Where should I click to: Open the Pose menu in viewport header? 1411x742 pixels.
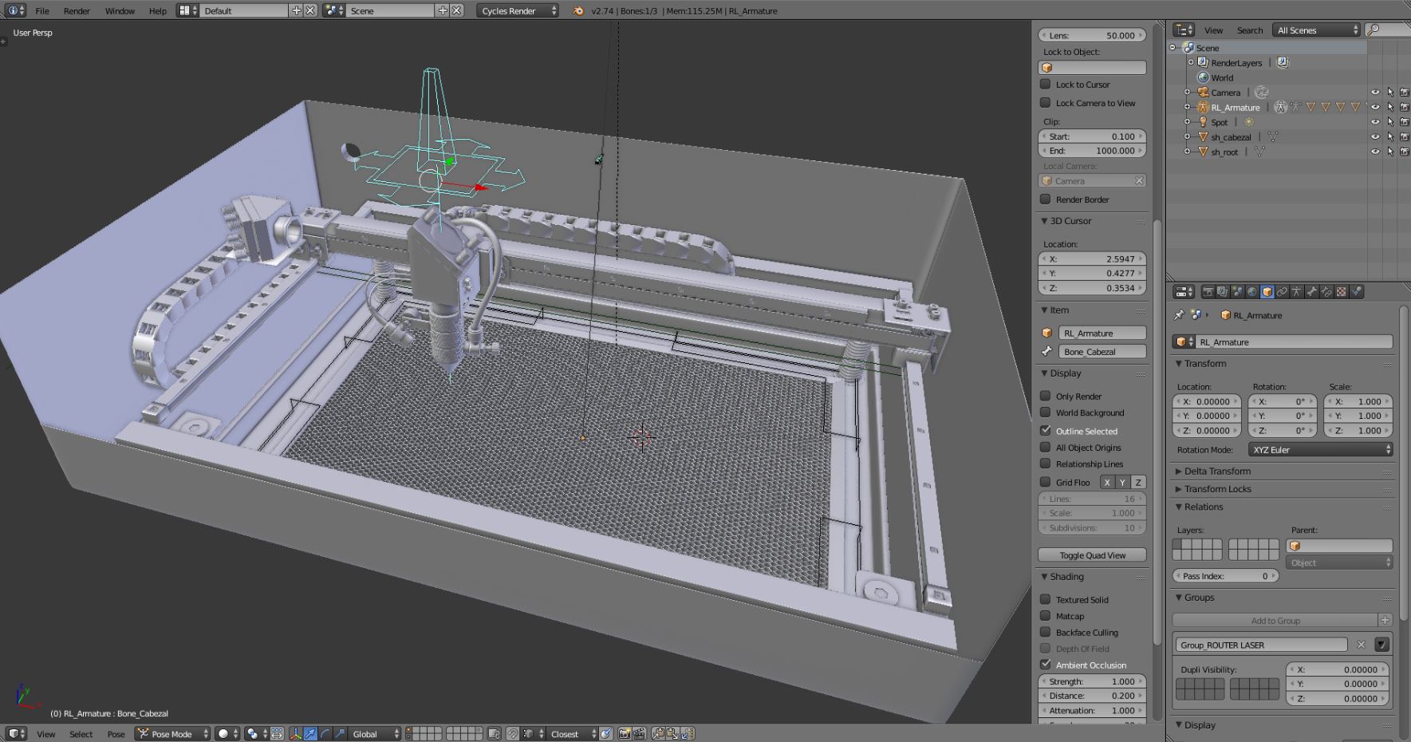[x=116, y=734]
